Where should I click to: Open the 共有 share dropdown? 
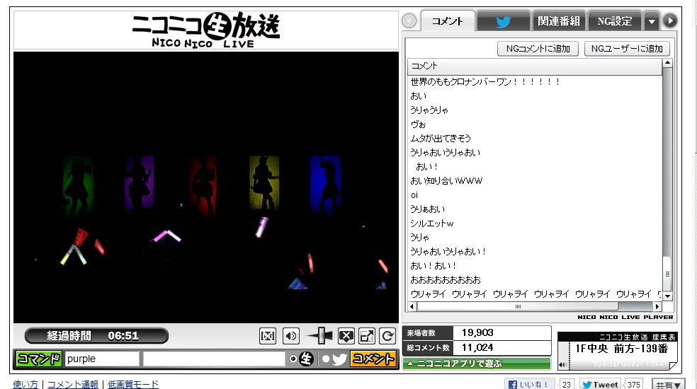pos(668,385)
